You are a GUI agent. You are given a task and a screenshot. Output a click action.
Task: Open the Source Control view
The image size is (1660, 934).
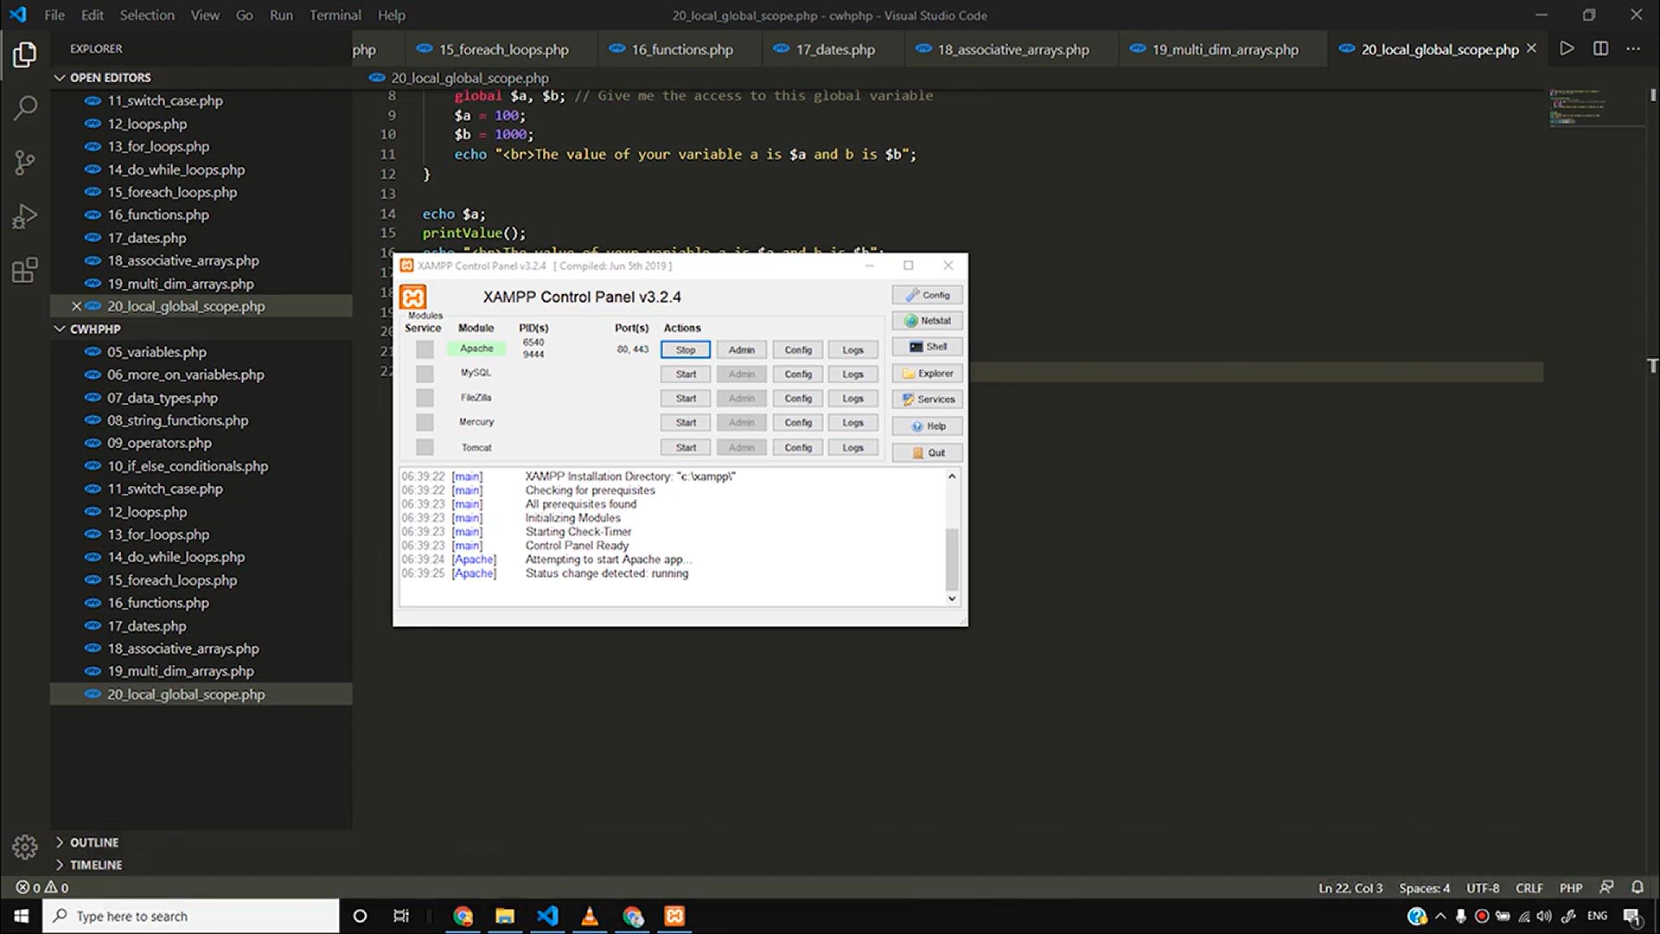(25, 163)
